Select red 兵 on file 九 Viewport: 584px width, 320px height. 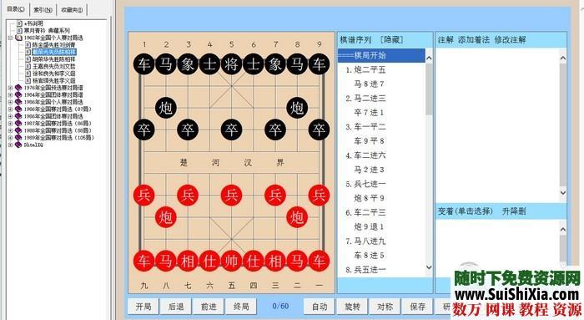[x=143, y=195]
